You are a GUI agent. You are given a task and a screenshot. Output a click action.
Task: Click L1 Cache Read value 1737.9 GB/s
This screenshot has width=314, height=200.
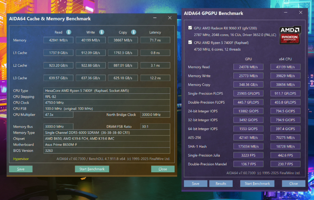pyautogui.click(x=58, y=53)
